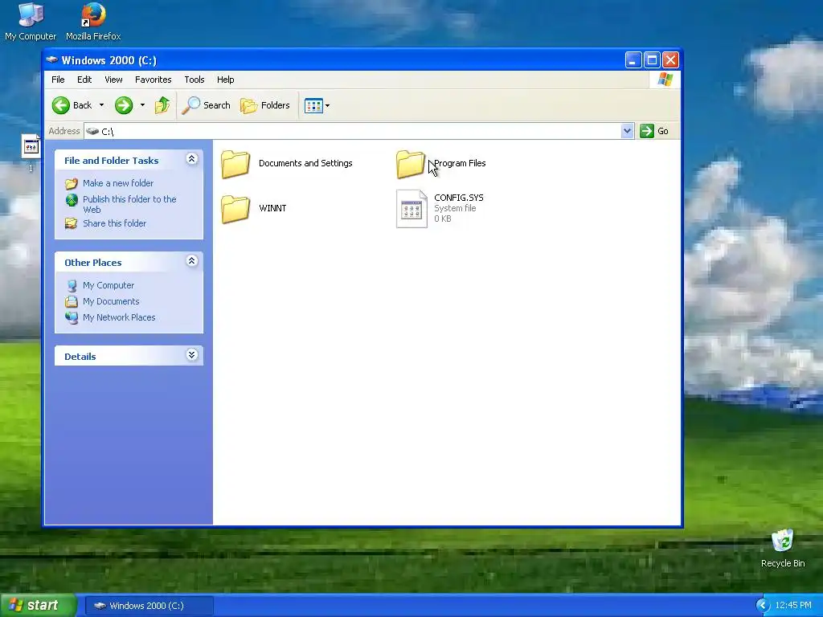Minimize the Windows 2000 (C:) window

tap(633, 60)
